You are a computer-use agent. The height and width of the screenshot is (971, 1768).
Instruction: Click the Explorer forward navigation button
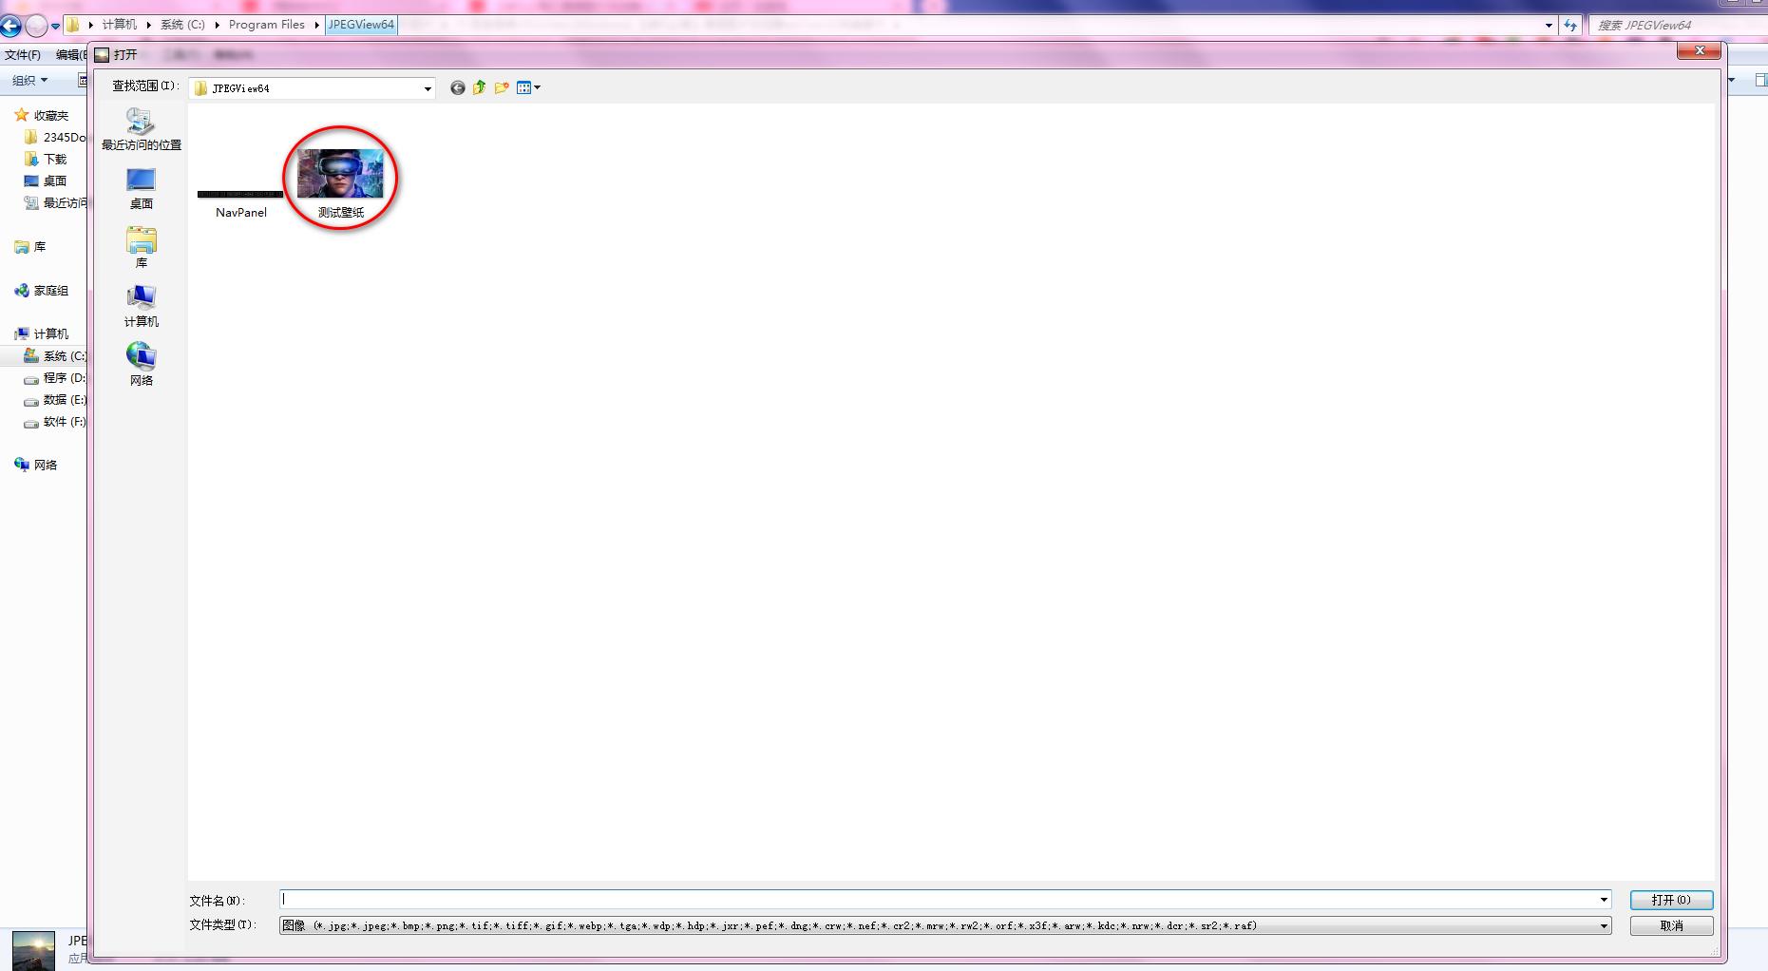(36, 26)
